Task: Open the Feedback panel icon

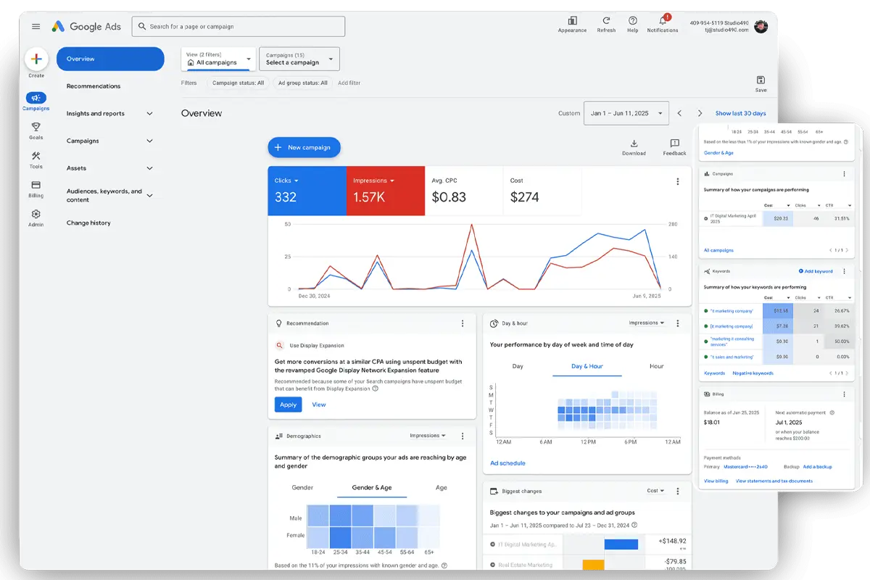Action: pos(674,144)
